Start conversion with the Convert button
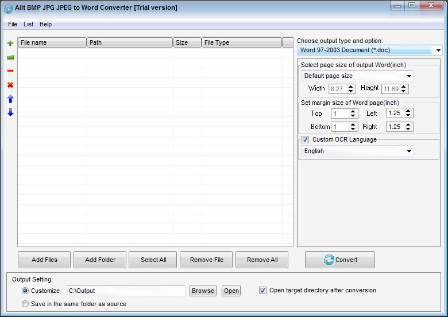The width and height of the screenshot is (448, 317). click(x=340, y=260)
